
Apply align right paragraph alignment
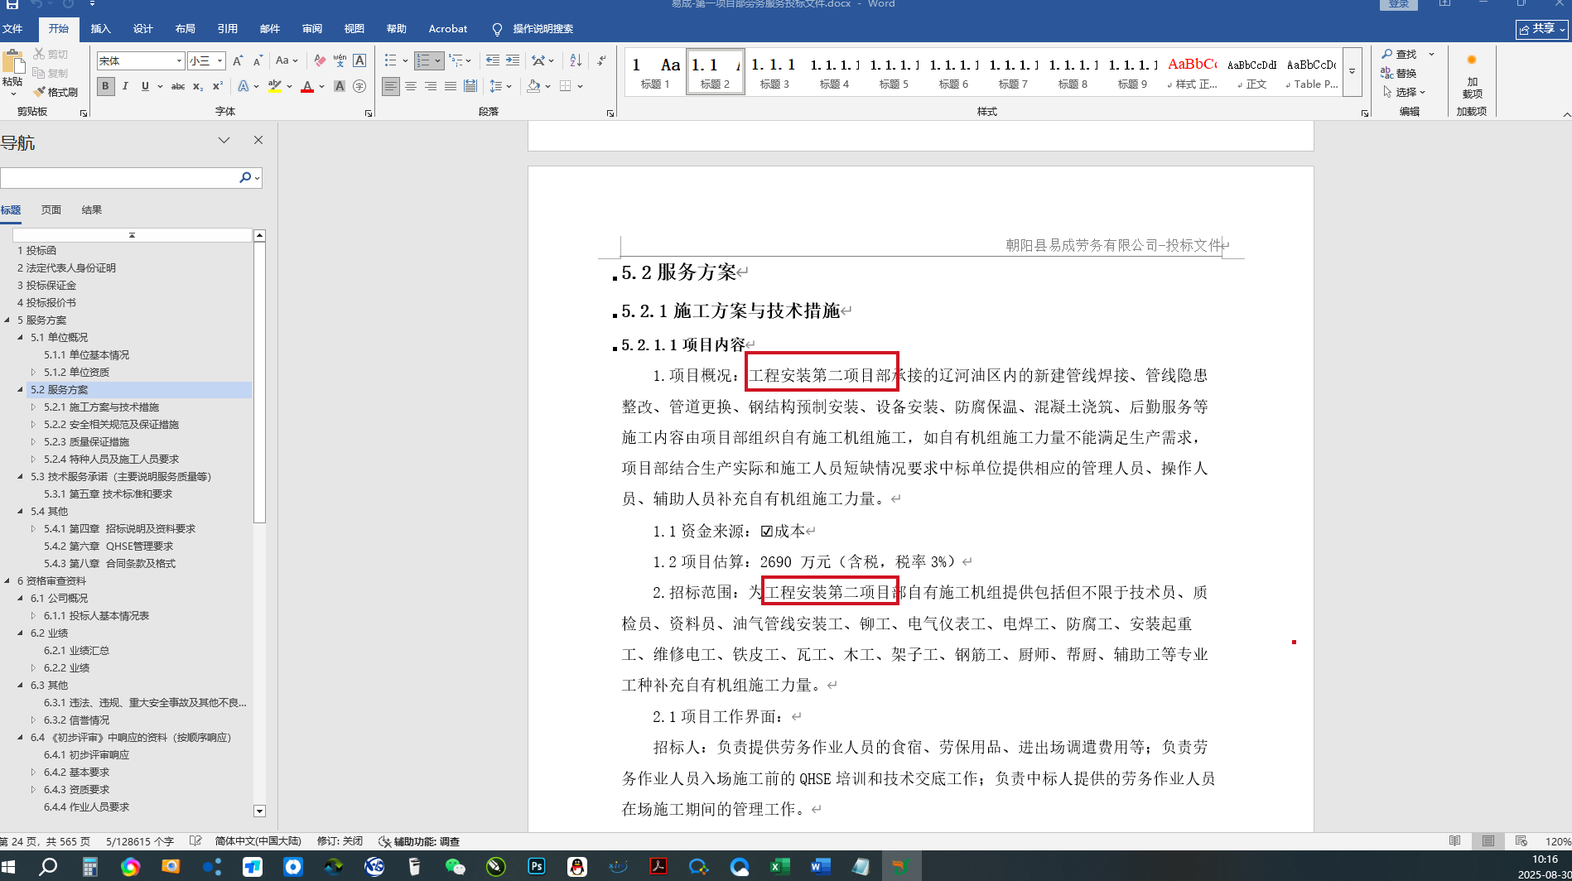(431, 86)
